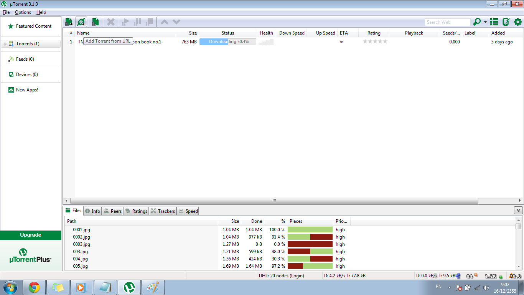The width and height of the screenshot is (524, 295).
Task: Click the Start torrent play icon
Action: coord(125,22)
